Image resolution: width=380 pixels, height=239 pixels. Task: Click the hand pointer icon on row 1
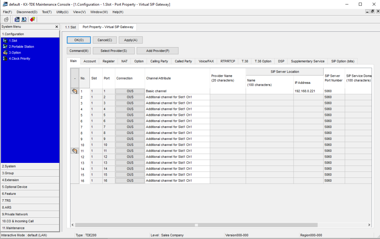pyautogui.click(x=75, y=91)
